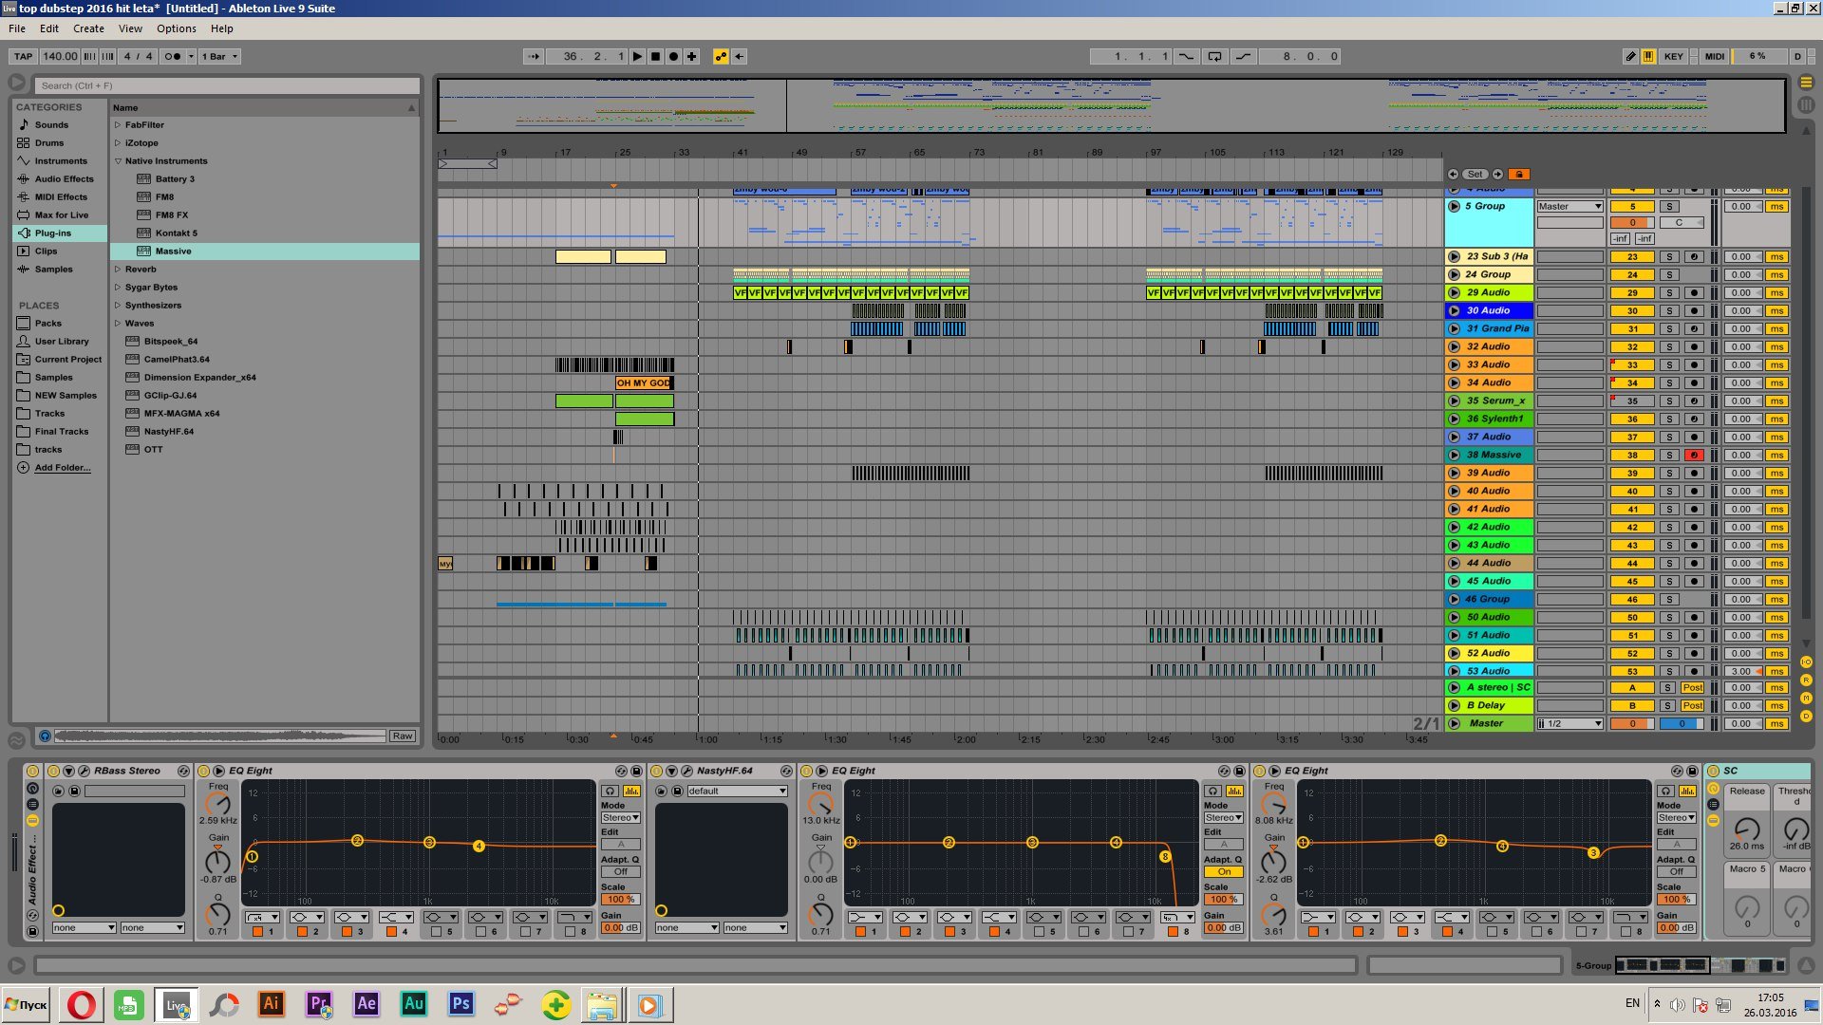Screen dimensions: 1823x1025
Task: Arm the transport Record button
Action: tap(674, 56)
